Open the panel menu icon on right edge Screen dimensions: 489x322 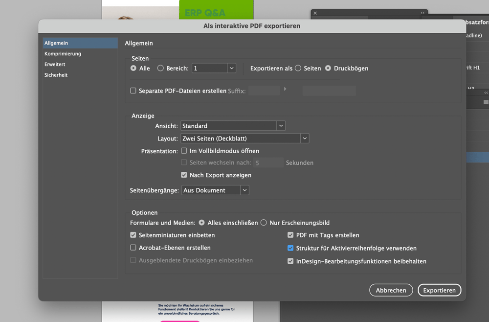click(x=486, y=102)
